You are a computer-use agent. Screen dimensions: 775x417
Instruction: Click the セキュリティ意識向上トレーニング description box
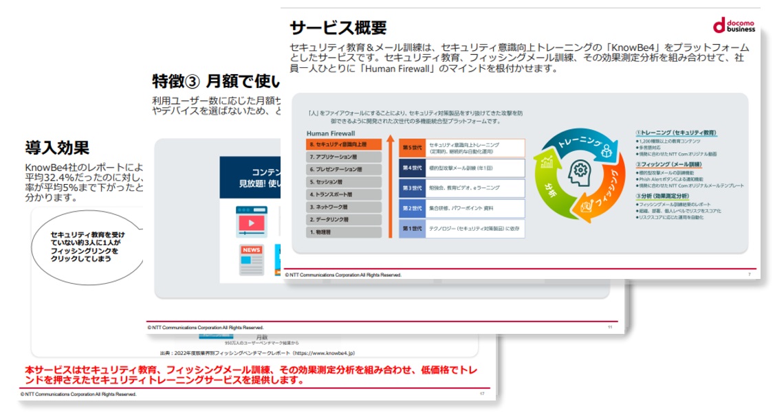[475, 148]
